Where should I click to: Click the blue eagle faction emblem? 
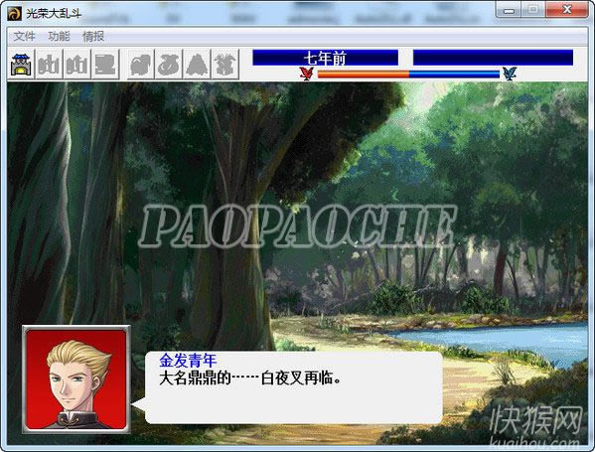[x=510, y=74]
